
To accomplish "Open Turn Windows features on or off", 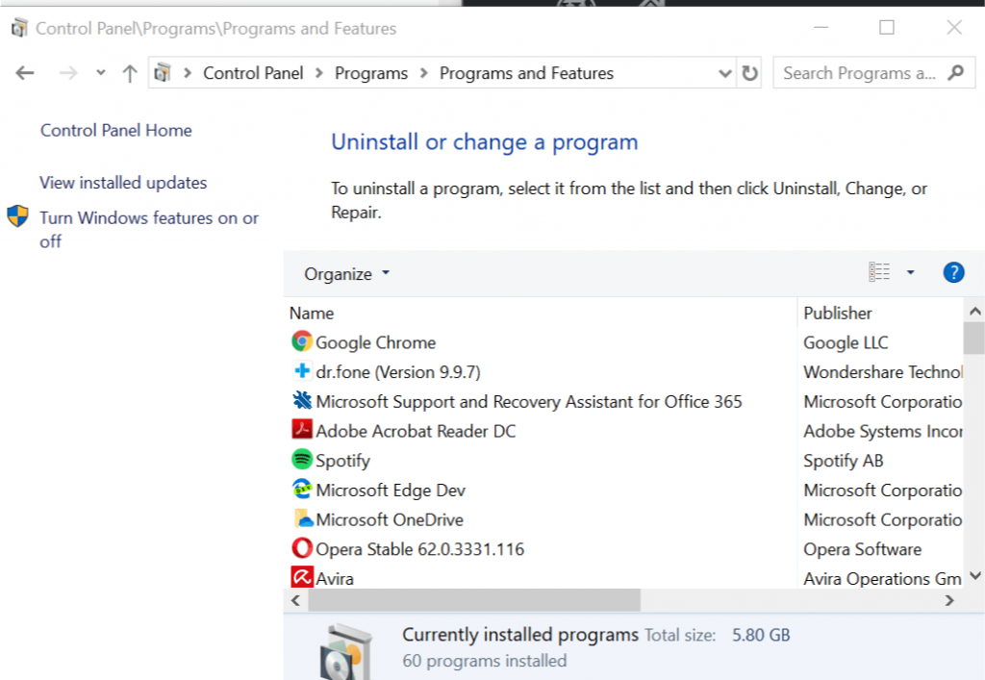I will 149,229.
